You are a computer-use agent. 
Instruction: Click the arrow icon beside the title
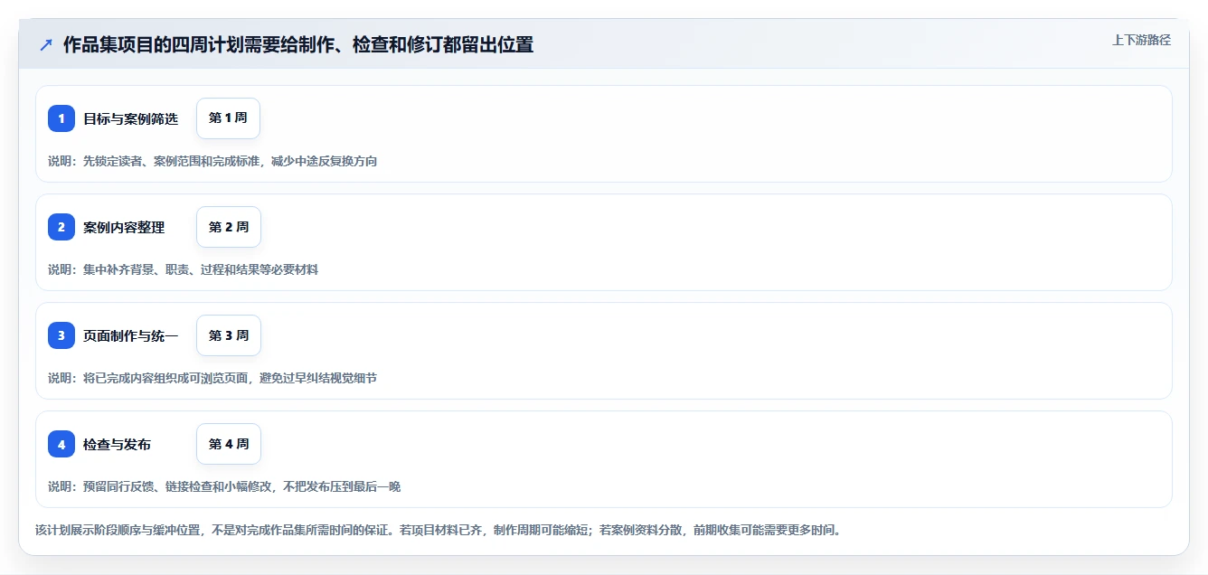click(x=46, y=44)
